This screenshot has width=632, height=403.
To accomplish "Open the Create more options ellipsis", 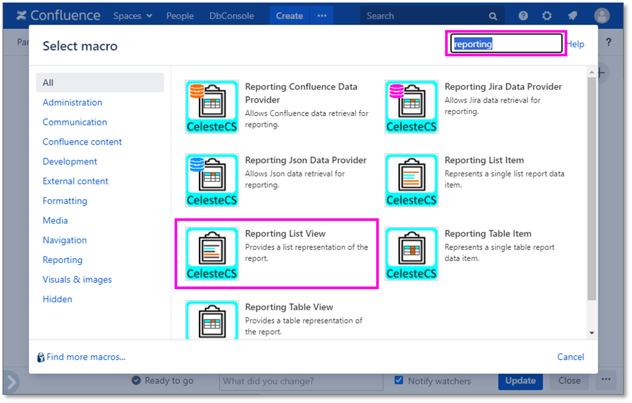I will tap(322, 16).
